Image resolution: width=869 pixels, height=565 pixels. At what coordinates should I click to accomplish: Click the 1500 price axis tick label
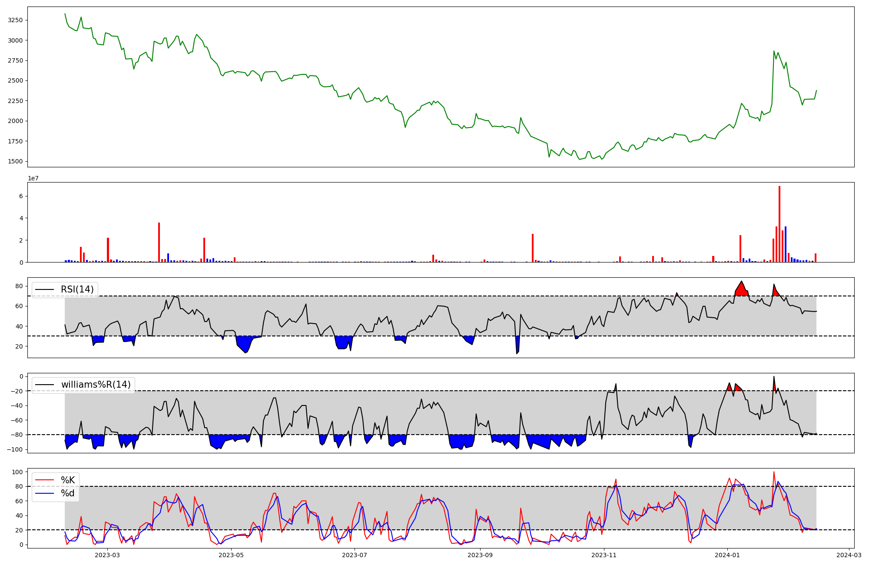click(16, 161)
